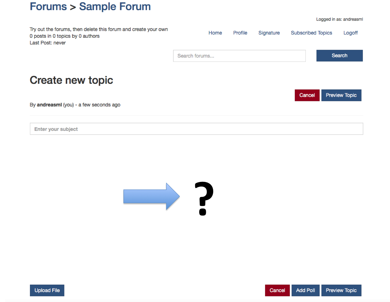Viewport: 390px width, 302px height.
Task: Click bold andreasml username in the byline
Action: [49, 105]
